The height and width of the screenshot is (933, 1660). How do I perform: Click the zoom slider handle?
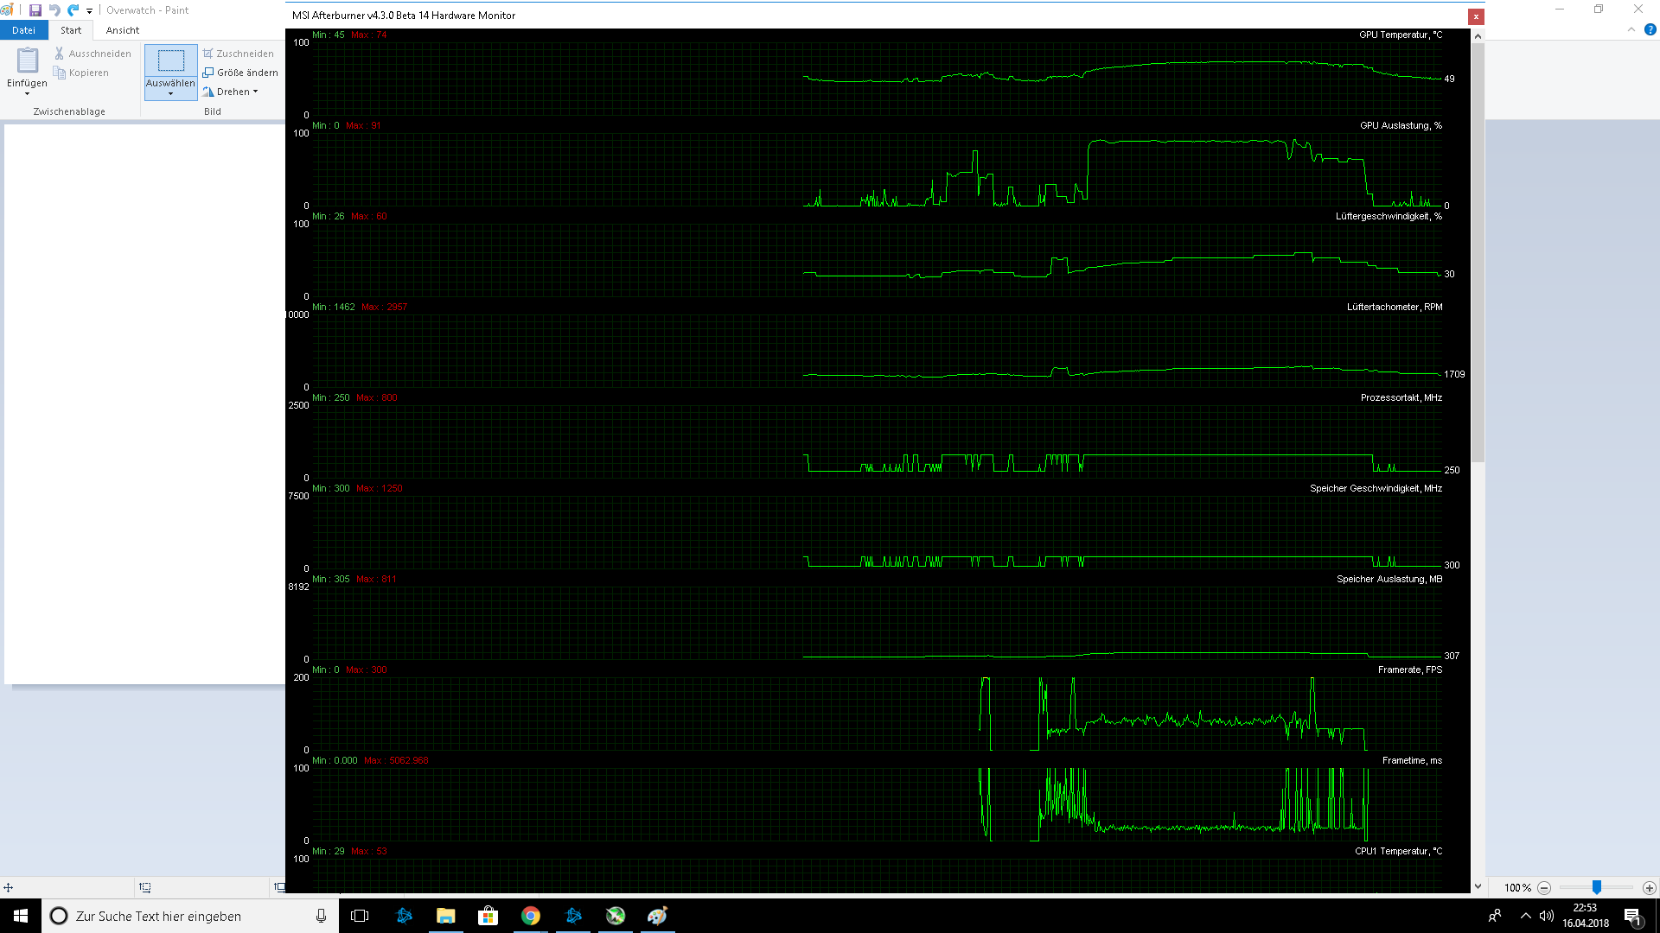(x=1596, y=888)
